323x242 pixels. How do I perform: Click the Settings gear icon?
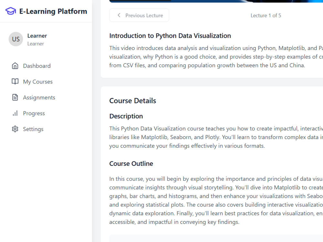pos(15,129)
